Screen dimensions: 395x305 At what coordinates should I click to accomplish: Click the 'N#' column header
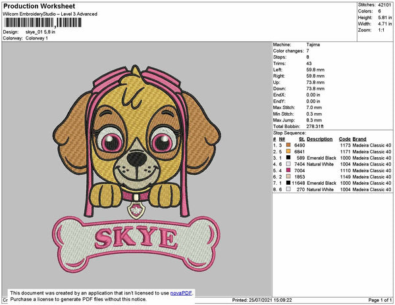click(x=282, y=139)
